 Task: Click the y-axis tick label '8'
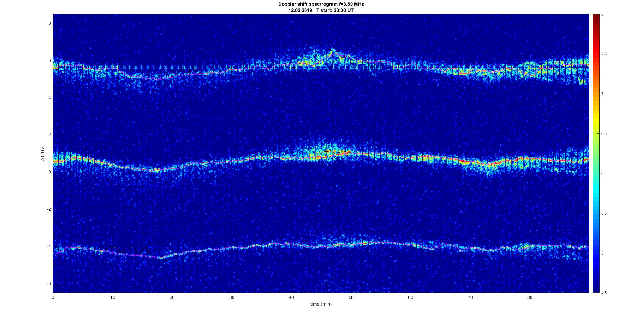point(49,23)
